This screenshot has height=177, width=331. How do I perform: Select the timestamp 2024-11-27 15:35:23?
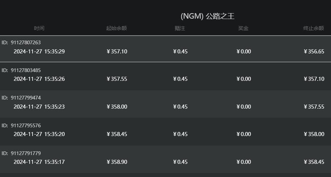(x=39, y=107)
